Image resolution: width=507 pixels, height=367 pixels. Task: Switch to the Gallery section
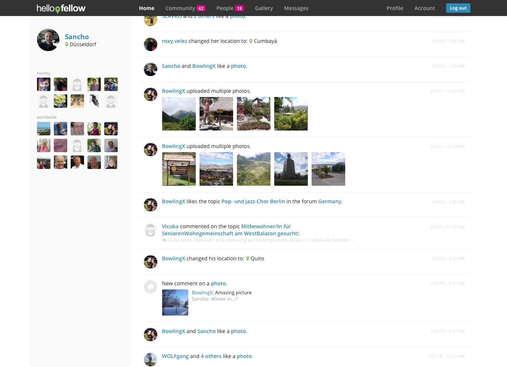click(x=264, y=8)
